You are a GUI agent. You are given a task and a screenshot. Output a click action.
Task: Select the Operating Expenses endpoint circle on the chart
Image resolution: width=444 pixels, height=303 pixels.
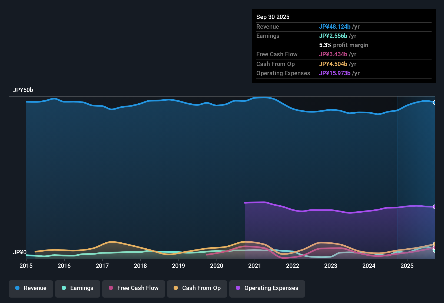tap(435, 207)
